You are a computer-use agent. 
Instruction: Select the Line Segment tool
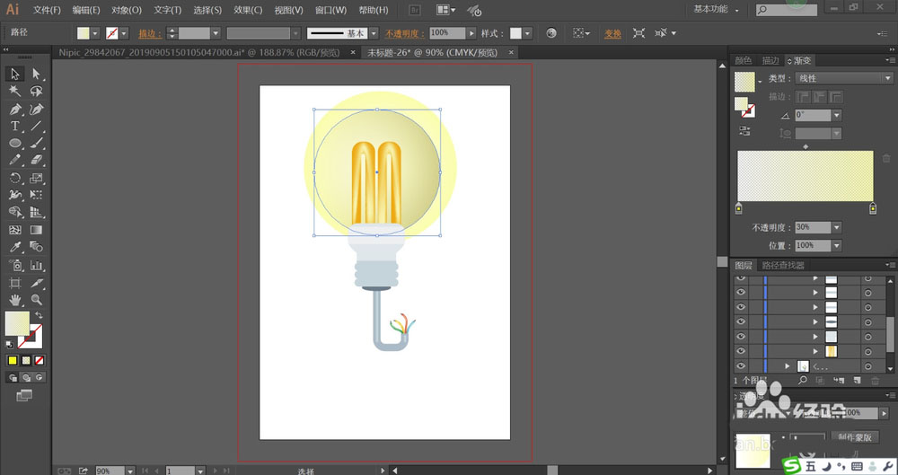point(37,126)
